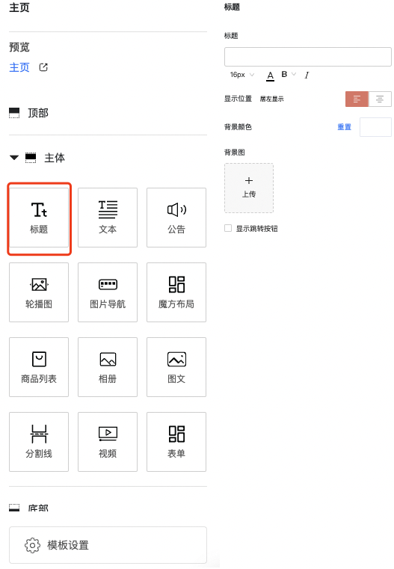Insert the 视频 video component
The height and width of the screenshot is (569, 394).
click(x=108, y=442)
